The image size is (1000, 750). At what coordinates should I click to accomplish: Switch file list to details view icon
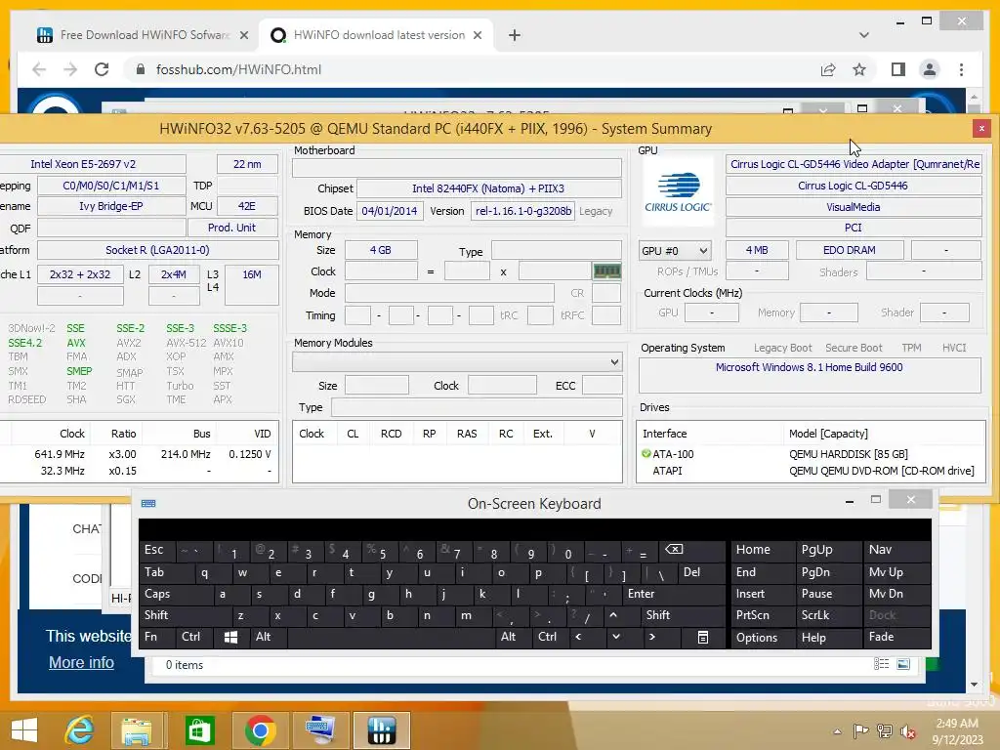click(882, 664)
